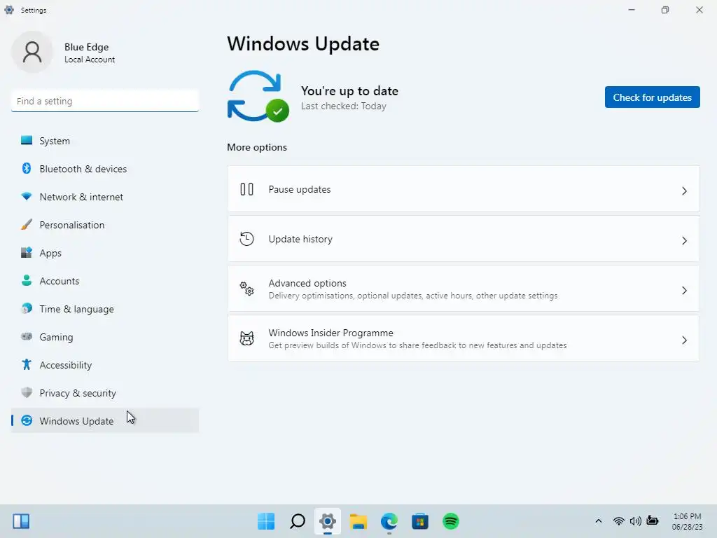This screenshot has width=717, height=538.
Task: Open Microsoft Store from the taskbar
Action: point(420,521)
